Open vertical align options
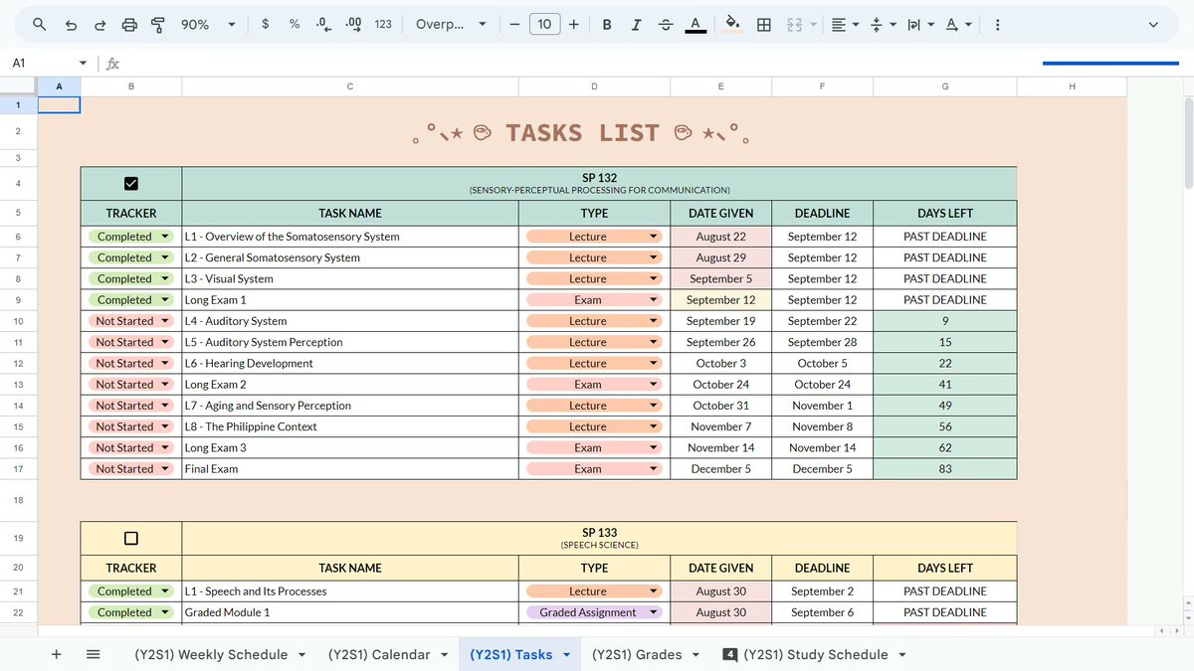 [x=883, y=25]
